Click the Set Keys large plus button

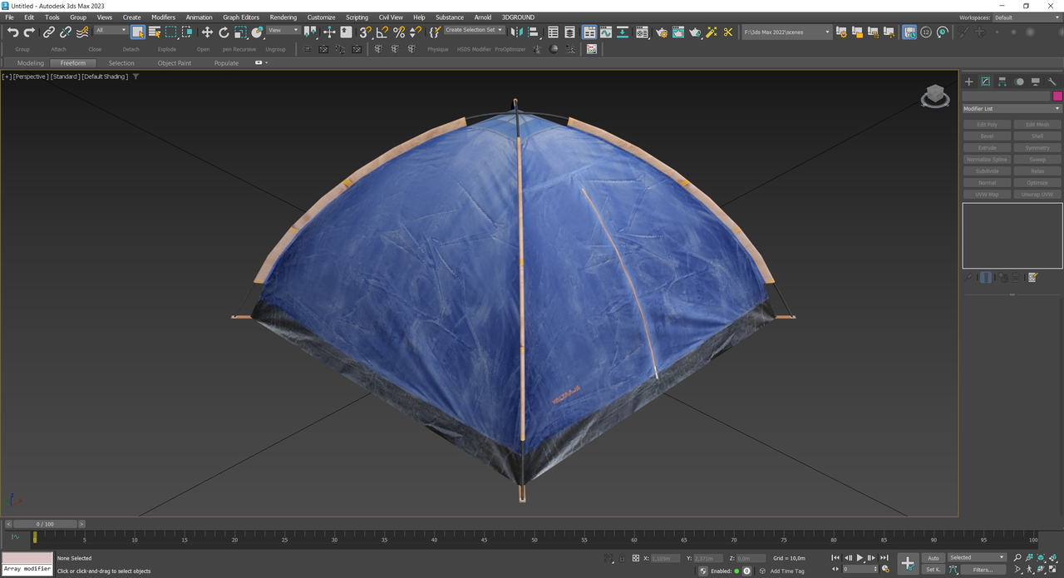[x=908, y=563]
